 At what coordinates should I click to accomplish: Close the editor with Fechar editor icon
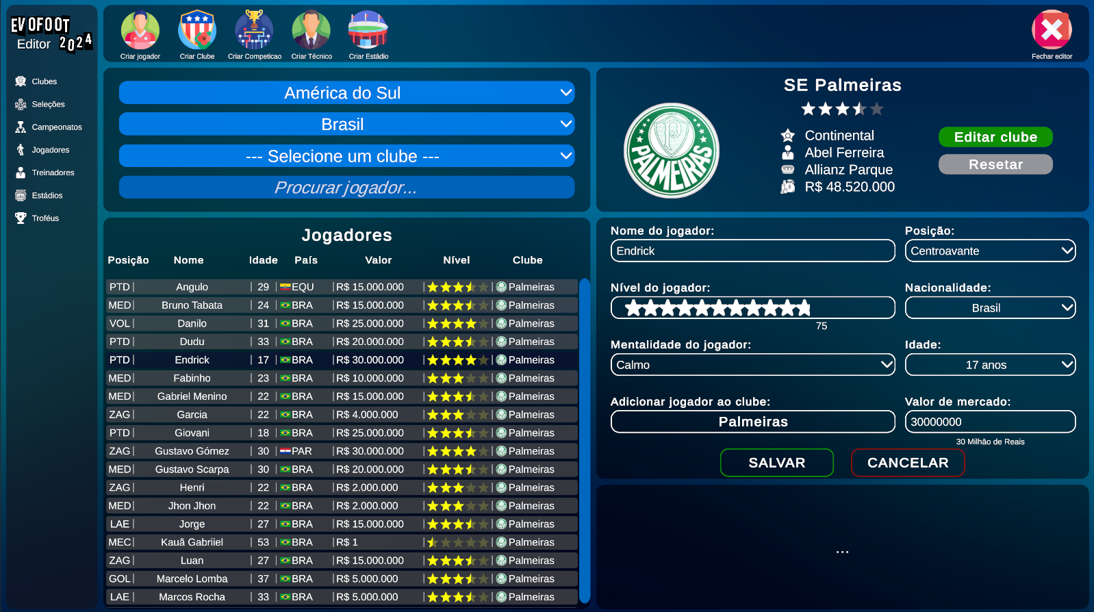(1052, 29)
